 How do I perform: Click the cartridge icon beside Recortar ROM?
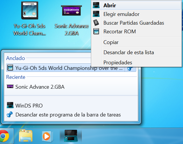(96, 31)
